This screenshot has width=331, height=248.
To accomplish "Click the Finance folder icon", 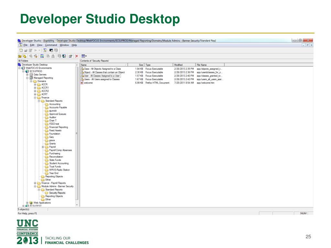I will 39,98.
